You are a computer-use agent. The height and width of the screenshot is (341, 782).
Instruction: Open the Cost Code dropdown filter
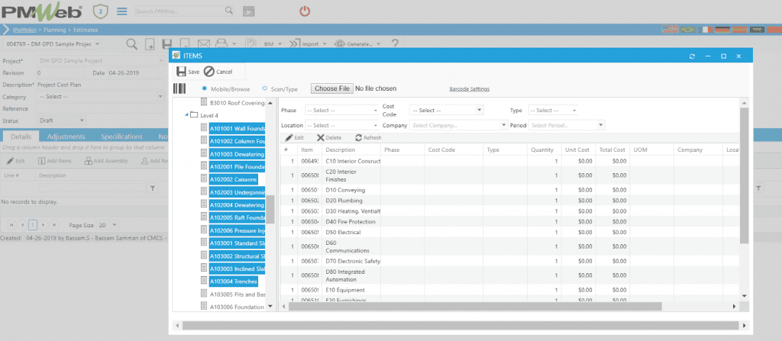445,111
